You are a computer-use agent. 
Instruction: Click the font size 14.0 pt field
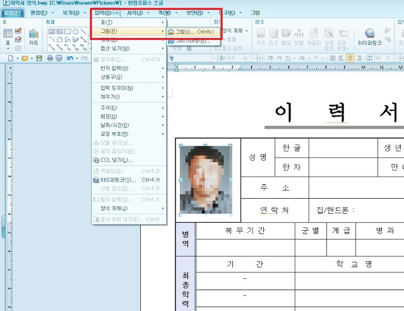click(x=234, y=58)
